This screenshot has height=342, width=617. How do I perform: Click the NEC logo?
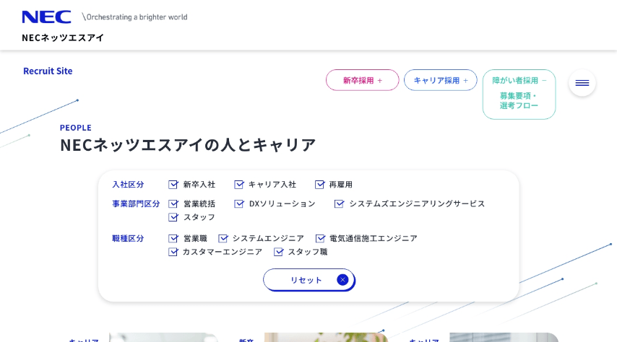point(46,17)
